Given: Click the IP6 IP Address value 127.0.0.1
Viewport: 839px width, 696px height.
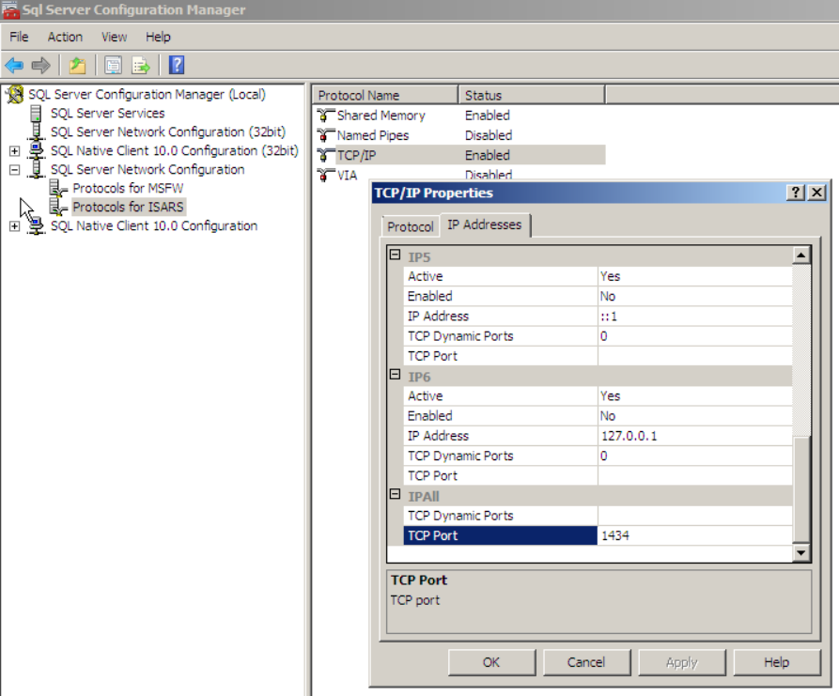Looking at the screenshot, I should (x=694, y=436).
